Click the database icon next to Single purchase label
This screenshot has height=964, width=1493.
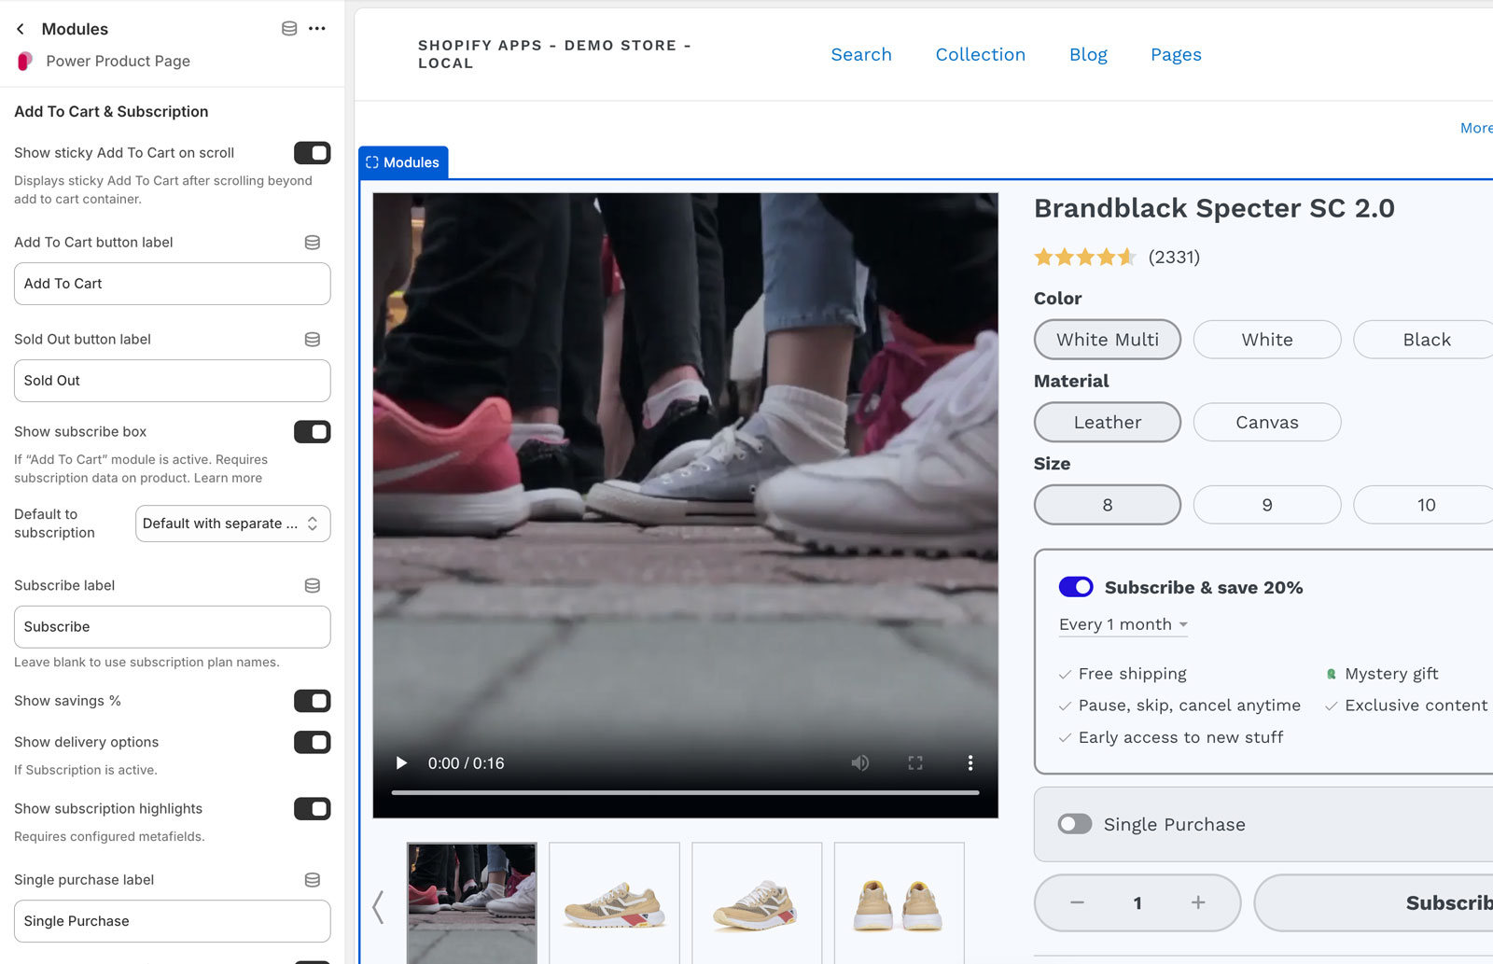click(x=313, y=879)
